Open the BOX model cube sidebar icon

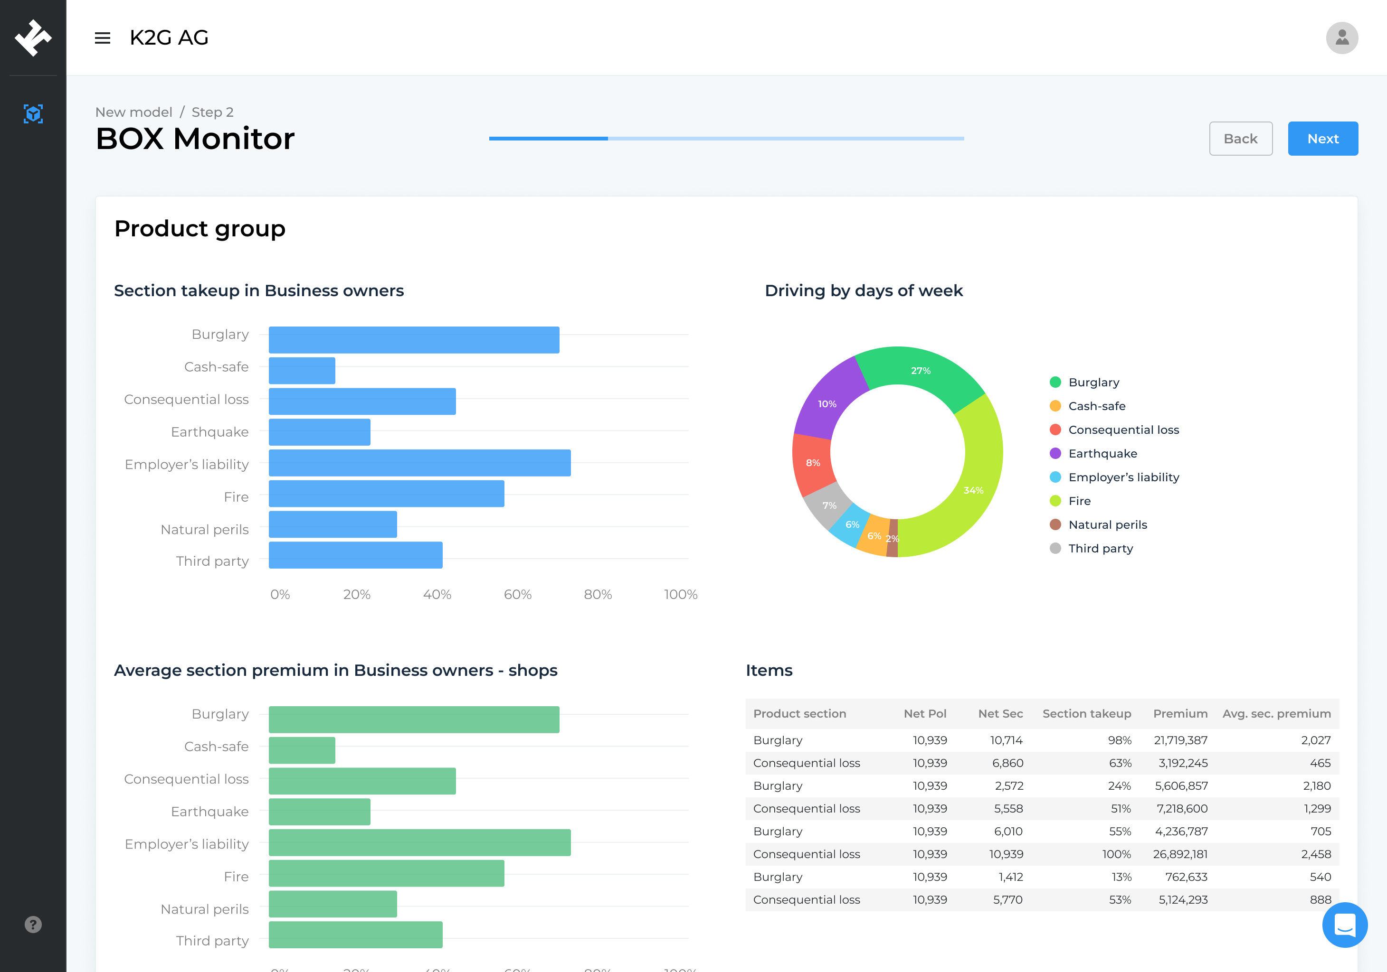click(33, 113)
